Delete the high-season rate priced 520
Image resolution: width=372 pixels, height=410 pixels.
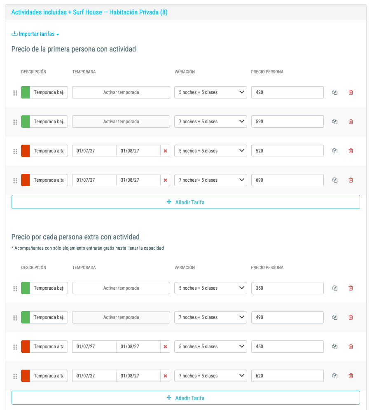[x=351, y=151]
